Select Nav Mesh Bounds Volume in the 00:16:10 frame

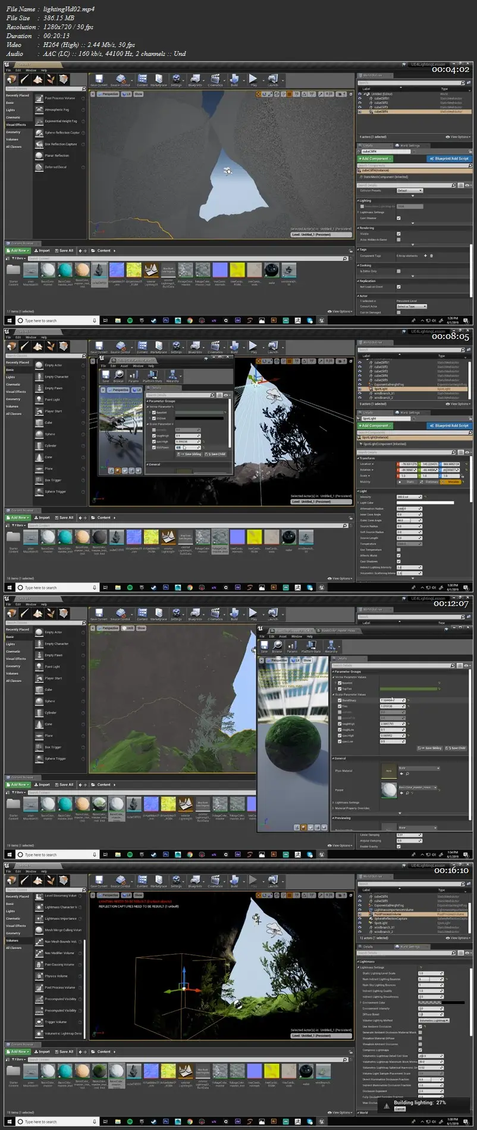tap(59, 941)
